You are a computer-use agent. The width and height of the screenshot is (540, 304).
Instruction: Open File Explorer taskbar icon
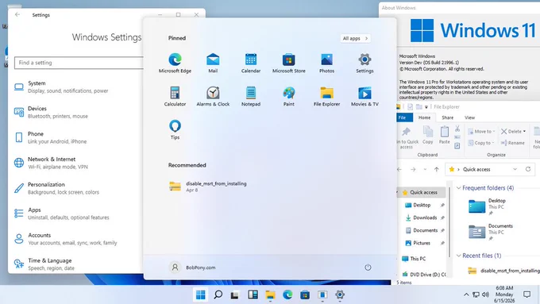[270, 294]
